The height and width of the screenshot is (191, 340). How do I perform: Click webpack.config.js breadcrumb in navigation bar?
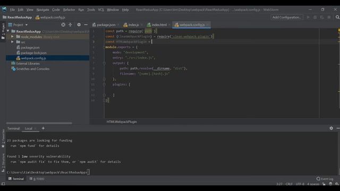pyautogui.click(x=50, y=18)
